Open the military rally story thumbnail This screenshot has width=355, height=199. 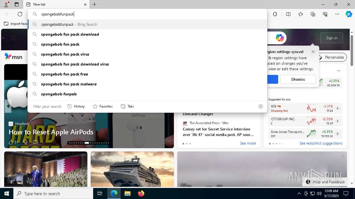click(x=46, y=169)
